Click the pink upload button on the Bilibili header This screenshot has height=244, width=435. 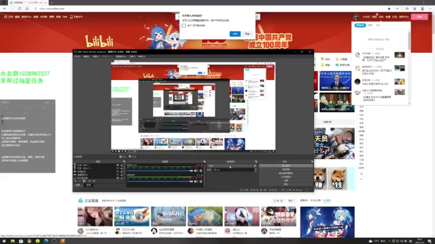419,16
